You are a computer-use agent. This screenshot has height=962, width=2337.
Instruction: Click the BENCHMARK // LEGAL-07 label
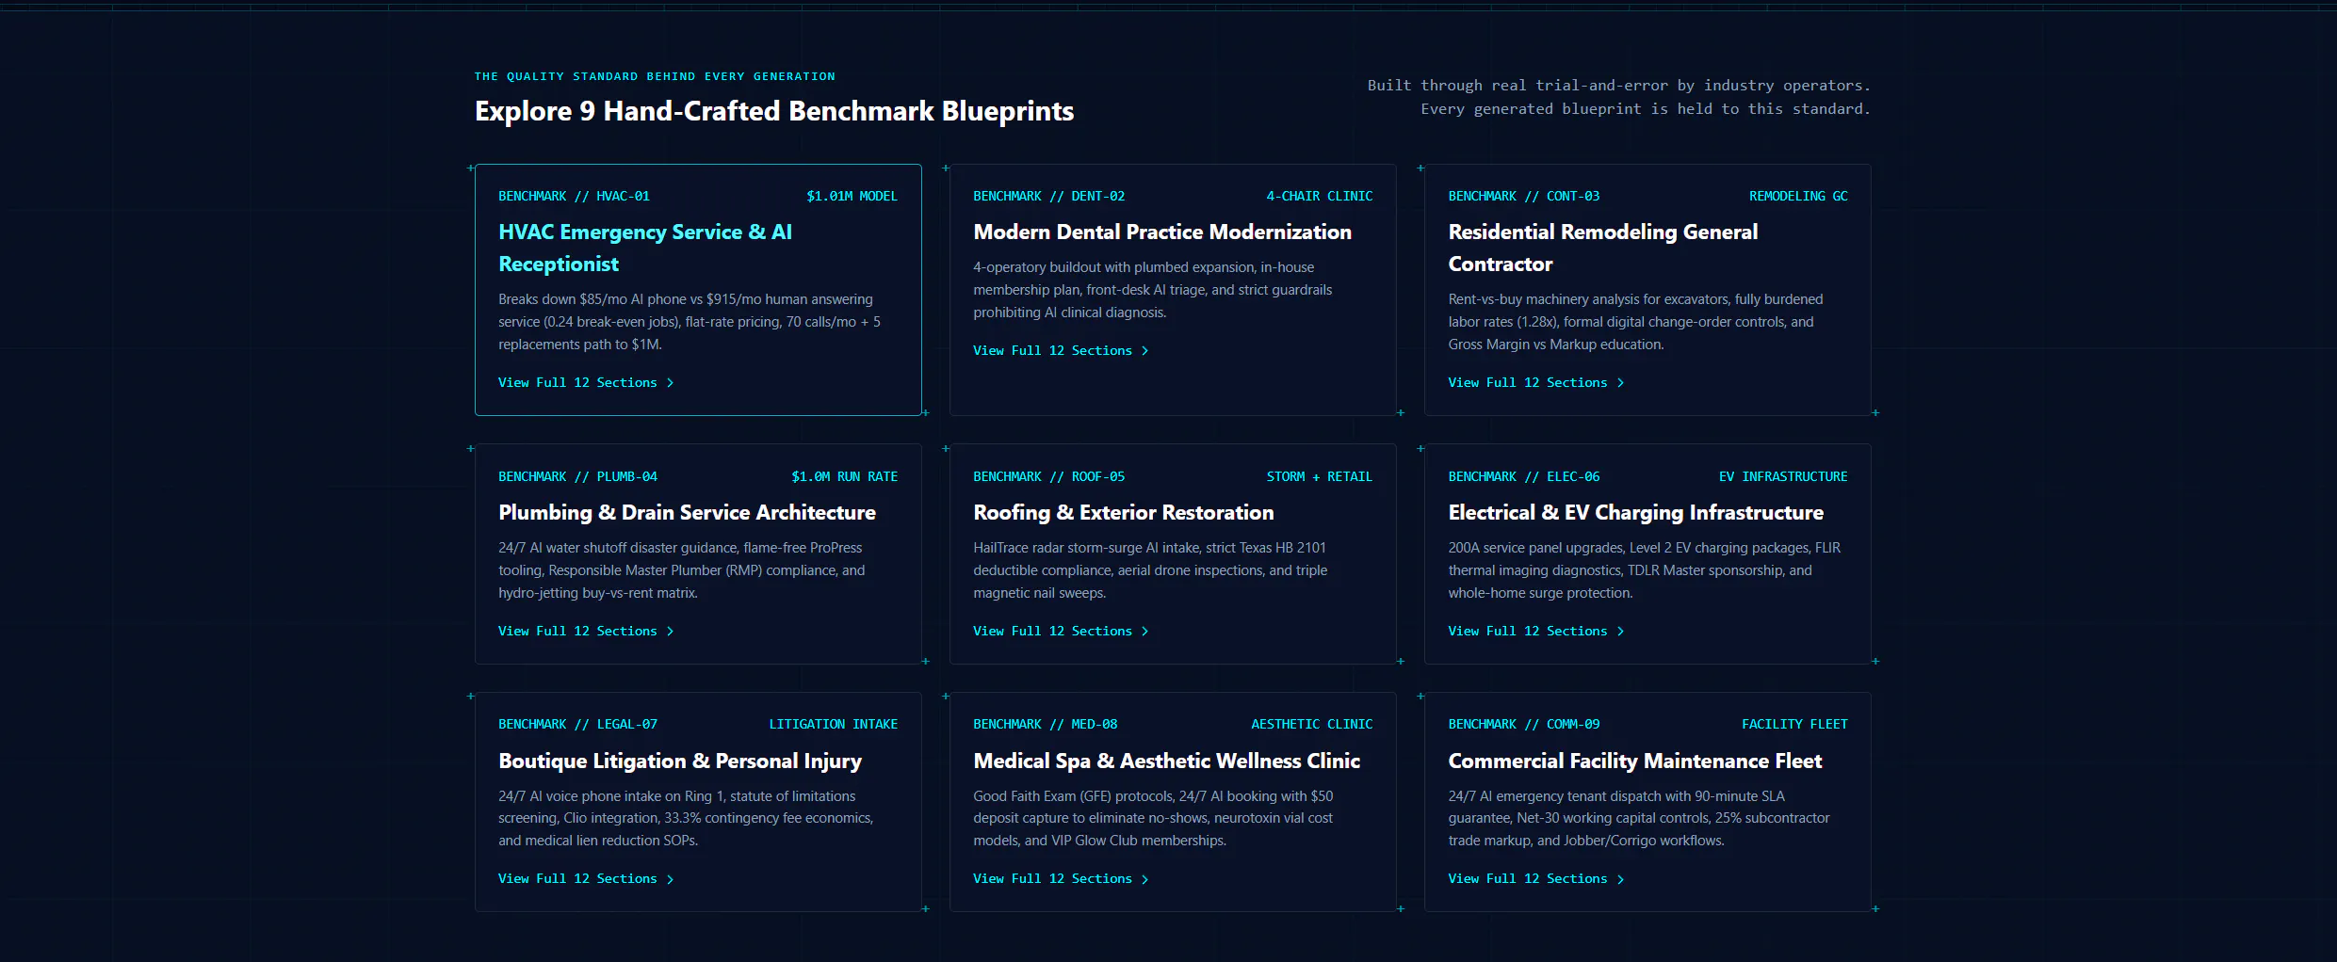click(577, 725)
